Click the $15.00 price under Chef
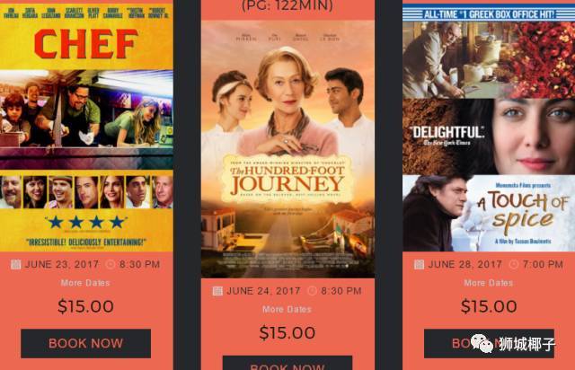Screen dimensions: 575x370 point(86,306)
